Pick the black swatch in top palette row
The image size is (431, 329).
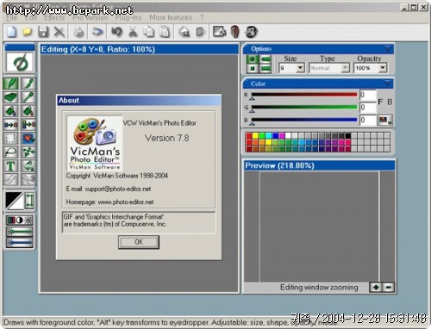(x=348, y=135)
